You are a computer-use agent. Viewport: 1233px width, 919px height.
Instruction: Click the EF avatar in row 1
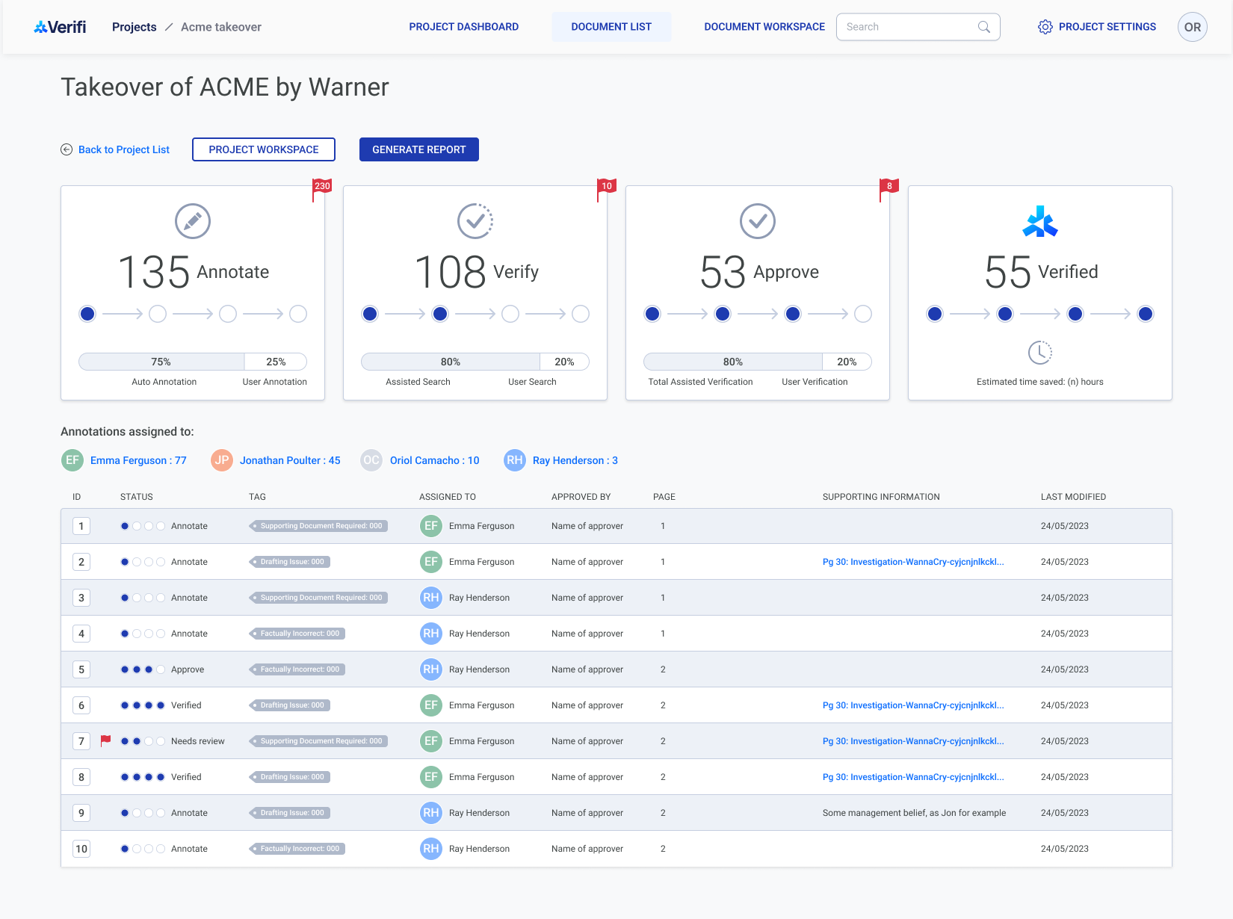(431, 526)
